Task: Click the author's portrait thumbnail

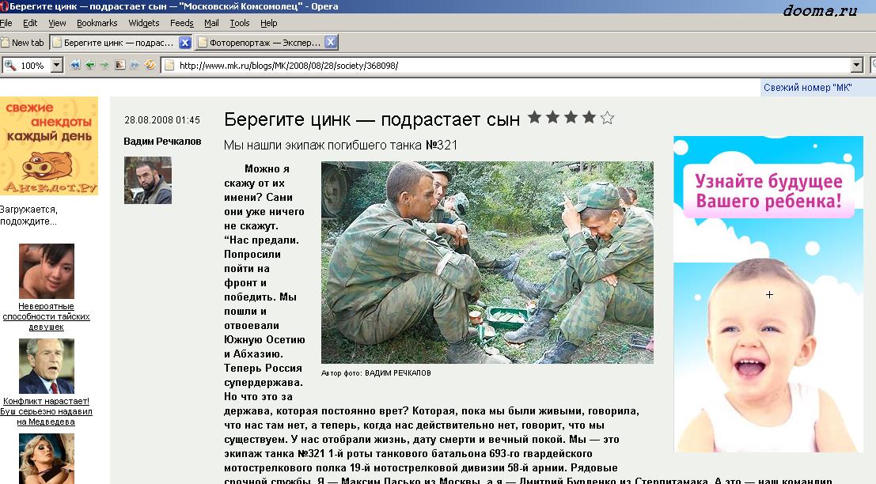Action: click(x=148, y=180)
